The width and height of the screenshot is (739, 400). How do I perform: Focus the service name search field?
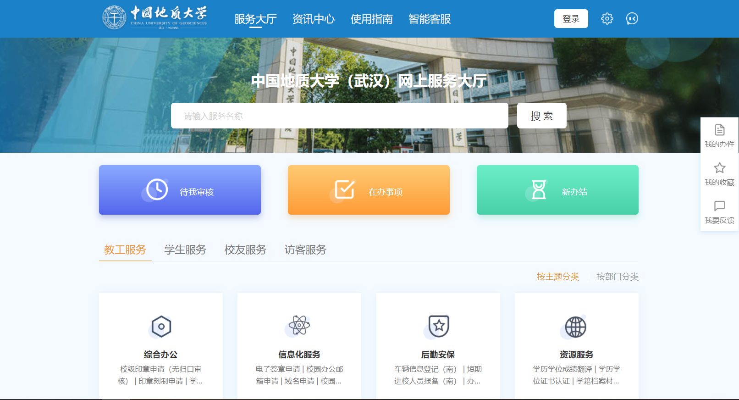pyautogui.click(x=339, y=116)
